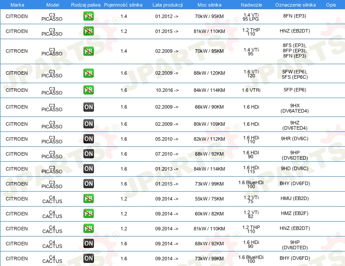Click petrol icon for 8FN (EP3) row
Screen dimensions: 345x266
[88, 16]
